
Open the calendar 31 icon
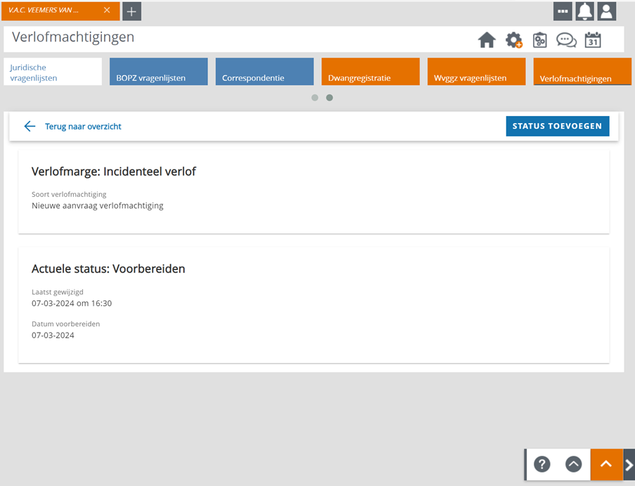(x=593, y=40)
